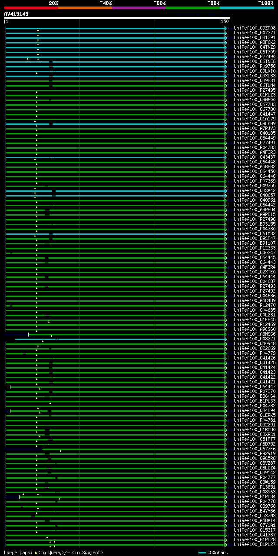Click the UniRef100_C6TM32 subject label

tap(255, 233)
